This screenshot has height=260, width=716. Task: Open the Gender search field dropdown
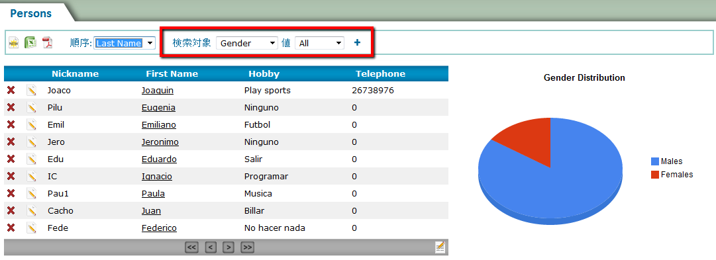pos(247,43)
